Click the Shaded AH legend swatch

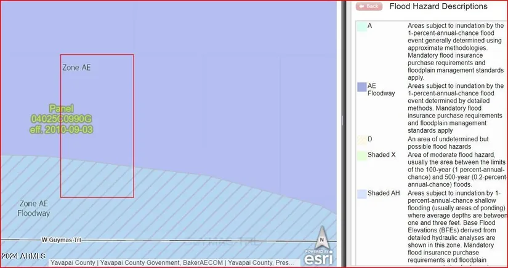pos(361,194)
